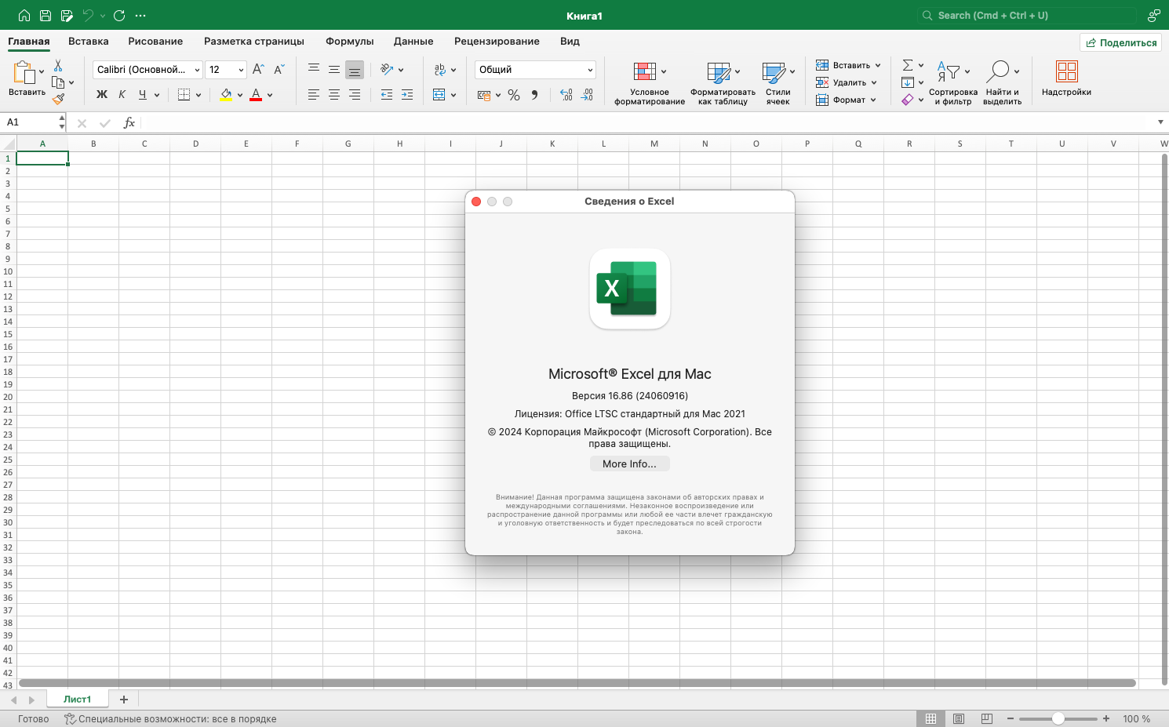Toggle Bold (Ж) formatting

click(x=102, y=95)
